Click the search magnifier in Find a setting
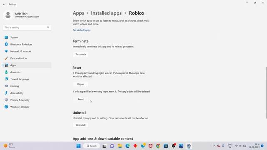 point(48,27)
